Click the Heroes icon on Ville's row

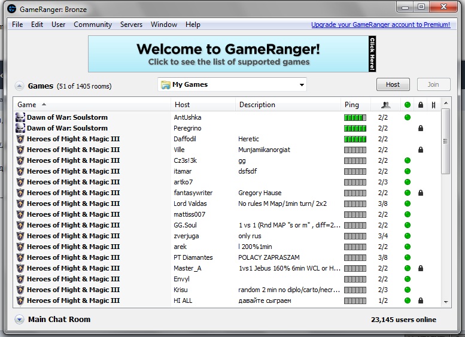click(x=20, y=150)
